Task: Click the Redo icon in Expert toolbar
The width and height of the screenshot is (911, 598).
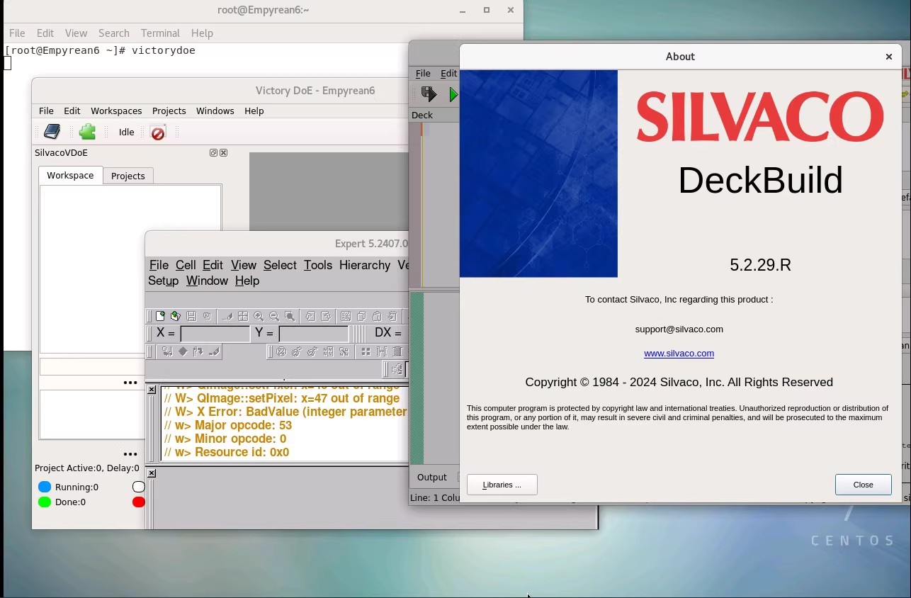Action: click(x=326, y=316)
